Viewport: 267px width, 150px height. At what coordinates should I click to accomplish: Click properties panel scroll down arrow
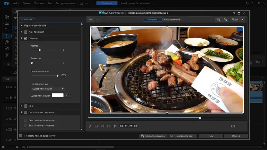pyautogui.click(x=82, y=129)
